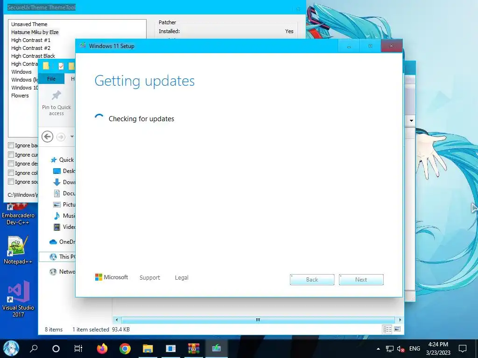The image size is (478, 358).
Task: Open Documents in Explorer navigation pane
Action: [64, 193]
